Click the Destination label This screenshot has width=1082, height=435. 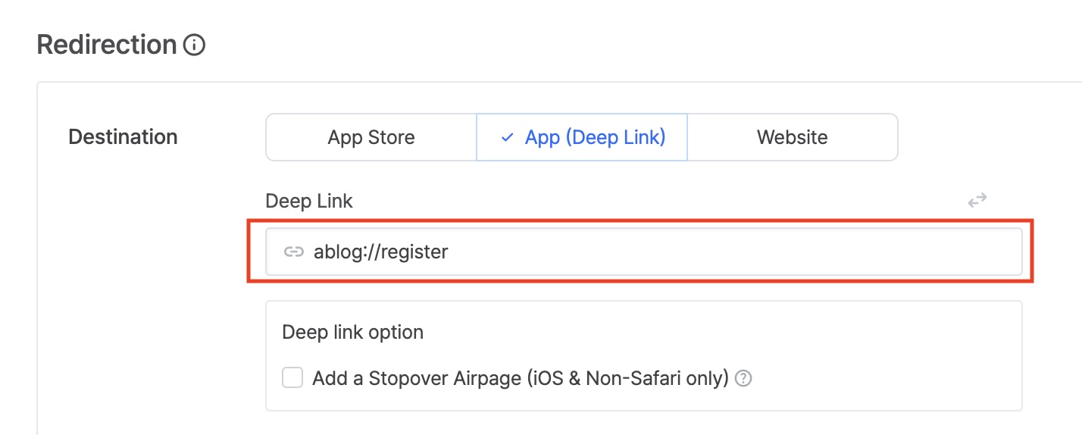123,137
